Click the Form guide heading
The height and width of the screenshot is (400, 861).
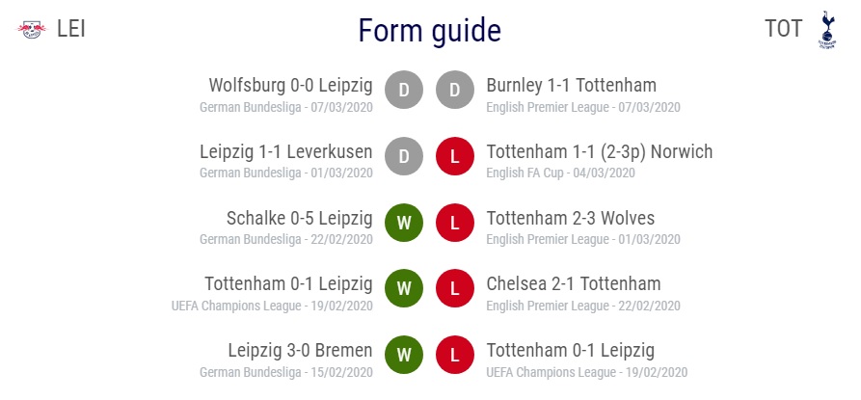(429, 31)
